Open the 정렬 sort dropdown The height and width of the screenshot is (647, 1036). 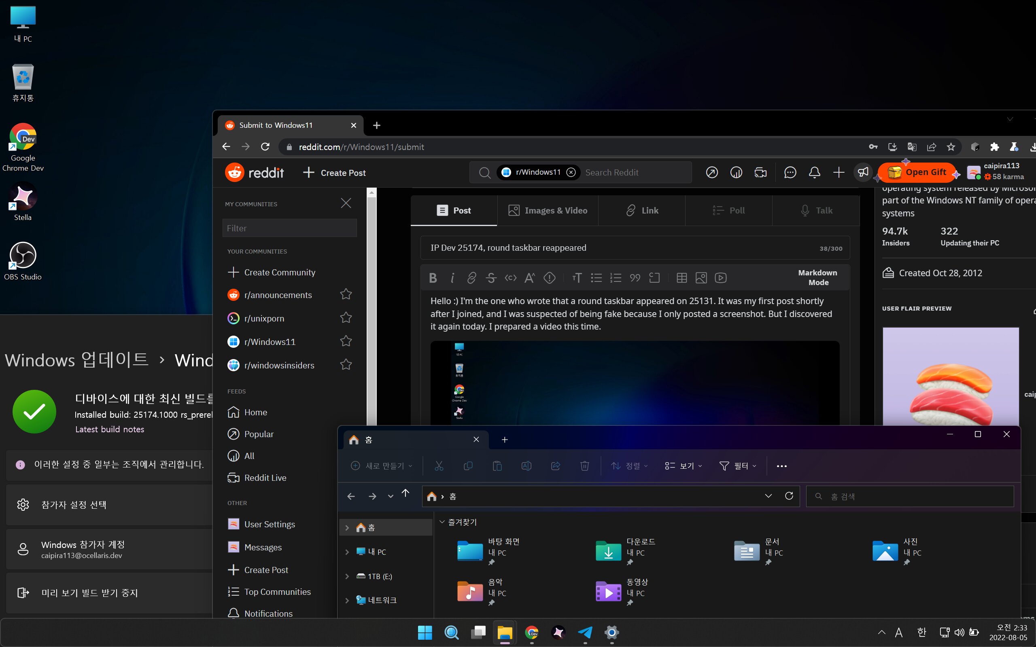[629, 465]
